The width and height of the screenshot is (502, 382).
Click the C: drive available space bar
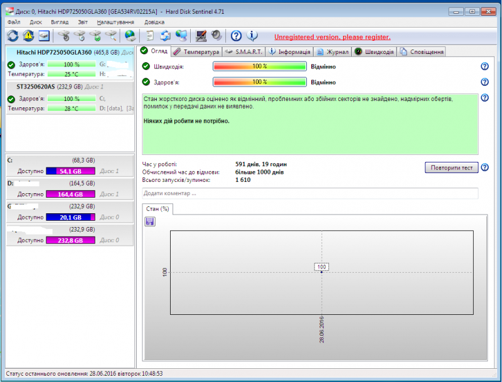69,171
